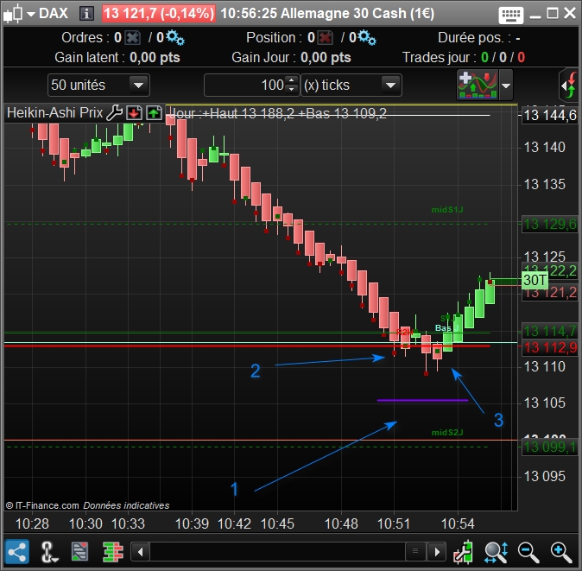Click the red 13 121,7 (-0,14%) quote box
Image resolution: width=582 pixels, height=571 pixels.
(x=159, y=14)
